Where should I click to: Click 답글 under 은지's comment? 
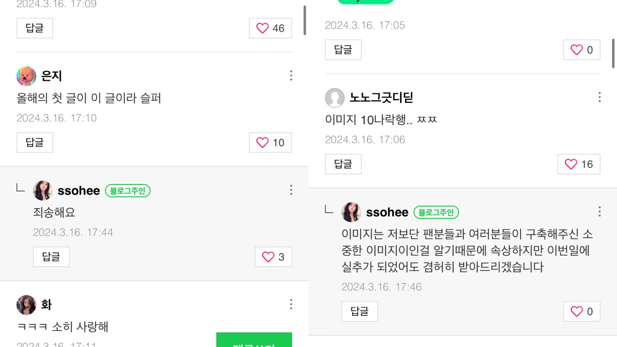click(35, 143)
